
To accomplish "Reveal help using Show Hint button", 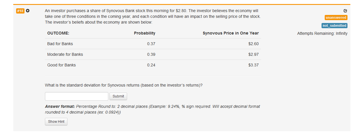I will pos(56,122).
